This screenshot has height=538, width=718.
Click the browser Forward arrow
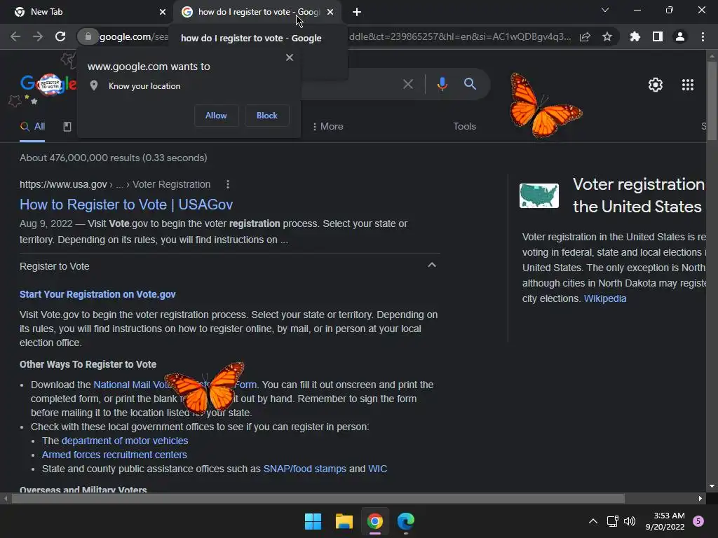point(38,36)
